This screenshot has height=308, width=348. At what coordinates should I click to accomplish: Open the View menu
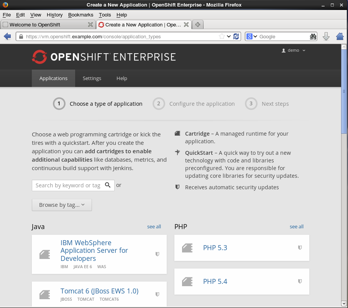pos(36,15)
